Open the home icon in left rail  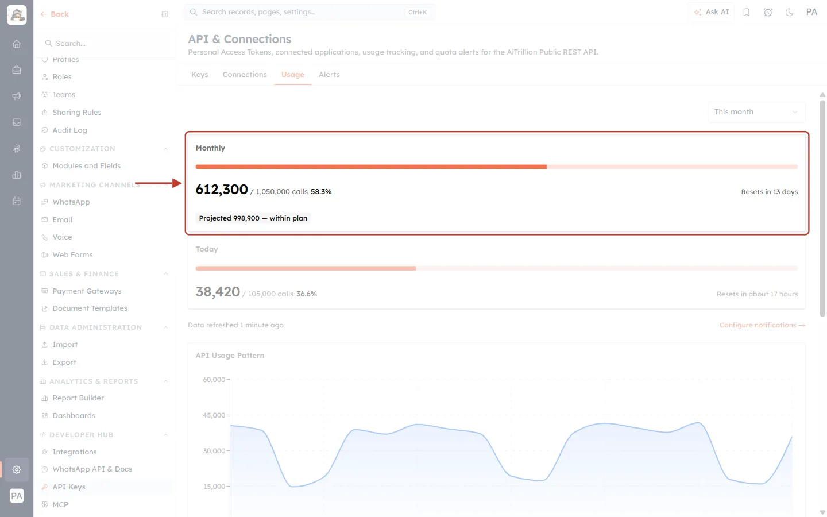17,44
